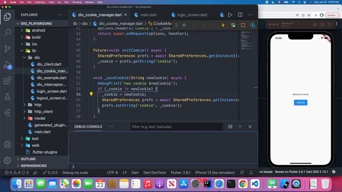Click the Log Out button in simulator

point(300,102)
